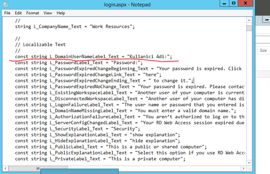Click L_ServerConfigChangedLabel_Text identifier

[x=91, y=123]
